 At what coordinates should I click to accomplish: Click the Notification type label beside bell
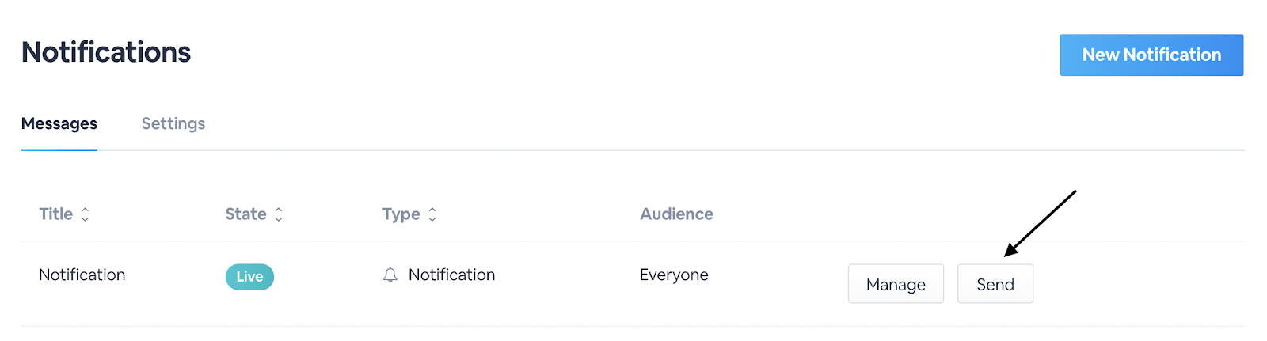[x=451, y=275]
